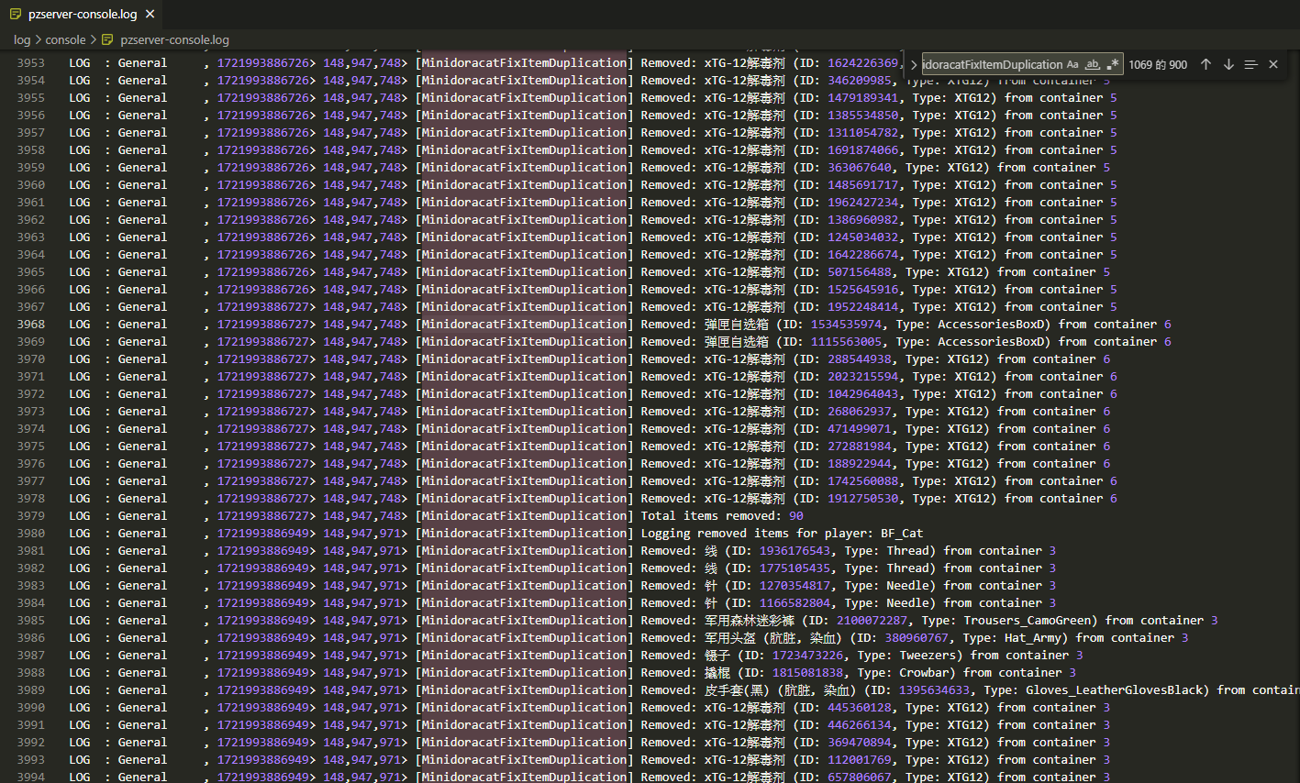This screenshot has width=1300, height=783.
Task: Close the find widget
Action: point(1273,64)
